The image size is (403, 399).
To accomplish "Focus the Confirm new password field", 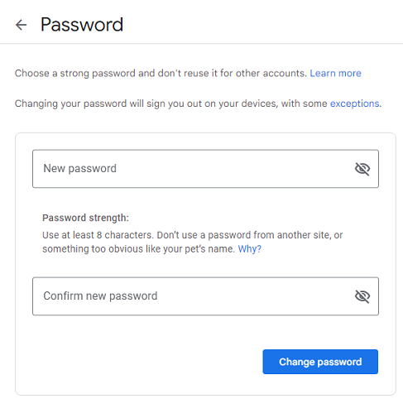I will coord(205,296).
